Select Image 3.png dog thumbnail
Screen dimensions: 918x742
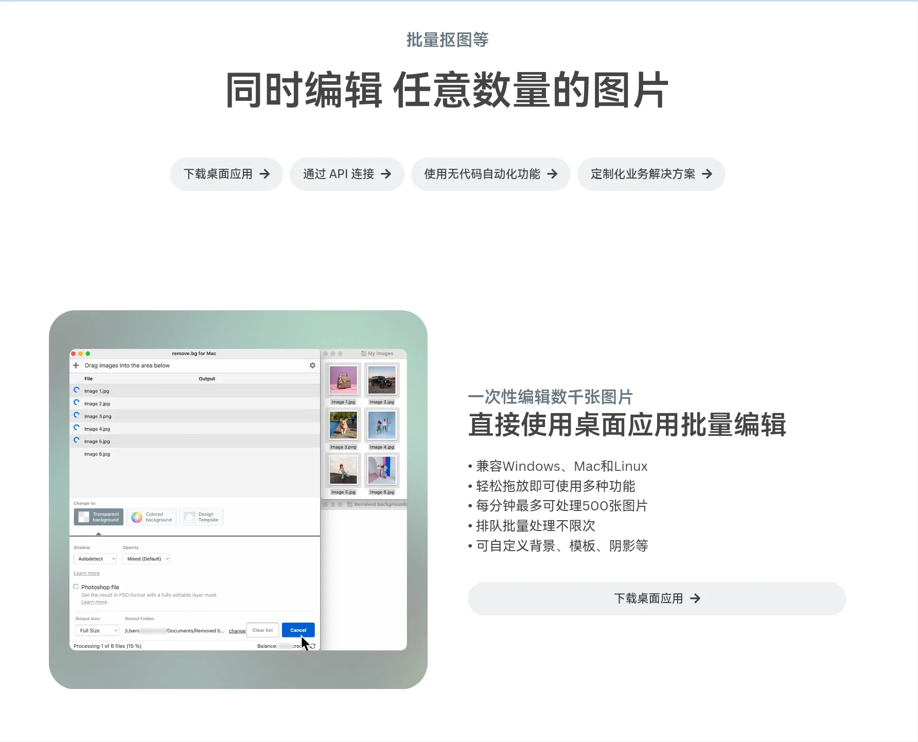click(x=343, y=425)
